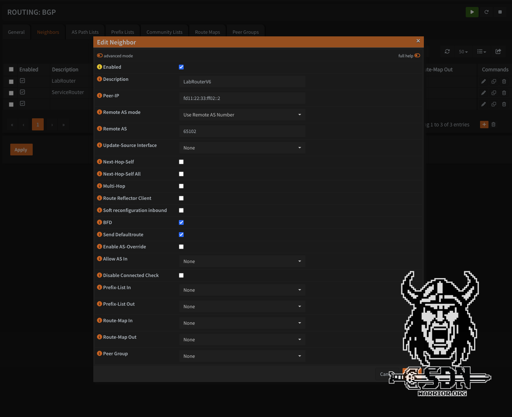The image size is (512, 417).
Task: Click the delete trash icon for LabRouter row
Action: coord(504,81)
